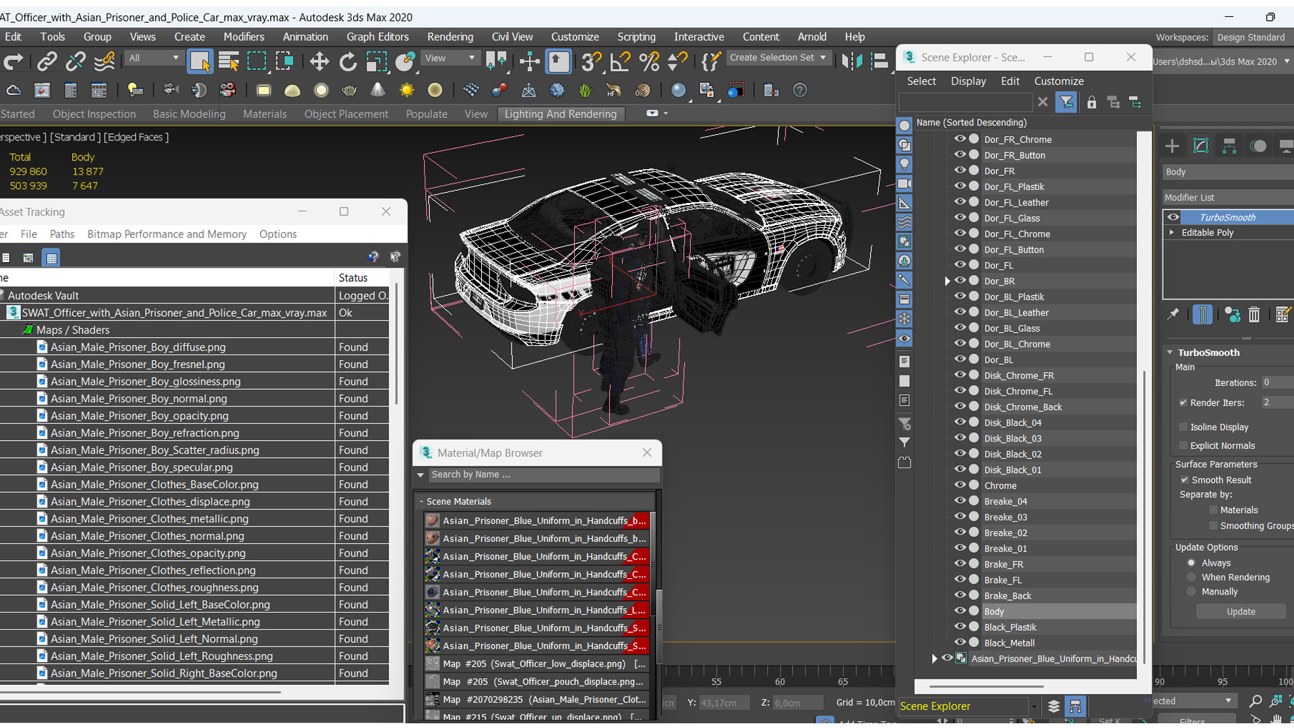Hide the Chrome object eye icon
Screen dimensions: 1294x728
(x=960, y=485)
